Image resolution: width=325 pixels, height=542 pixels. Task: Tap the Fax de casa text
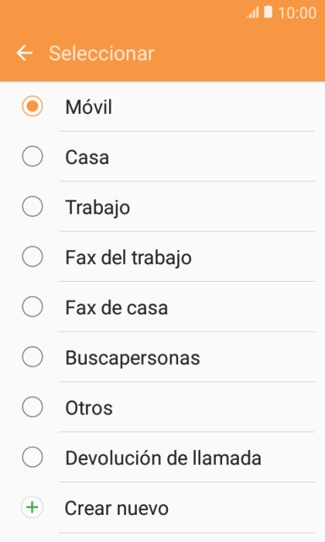pyautogui.click(x=117, y=307)
